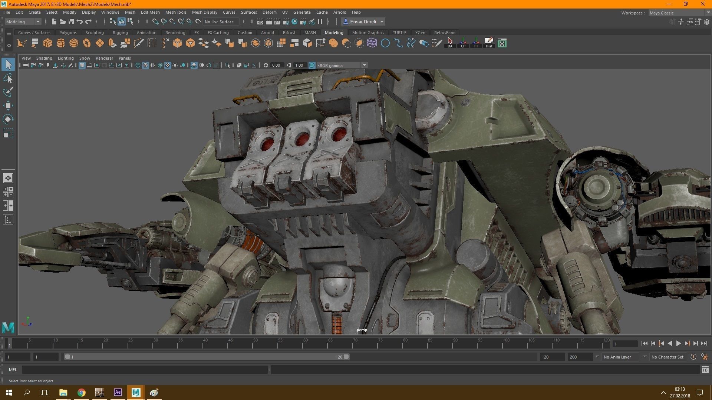712x400 pixels.
Task: Switch to the Rigging shelf tab
Action: [x=120, y=33]
